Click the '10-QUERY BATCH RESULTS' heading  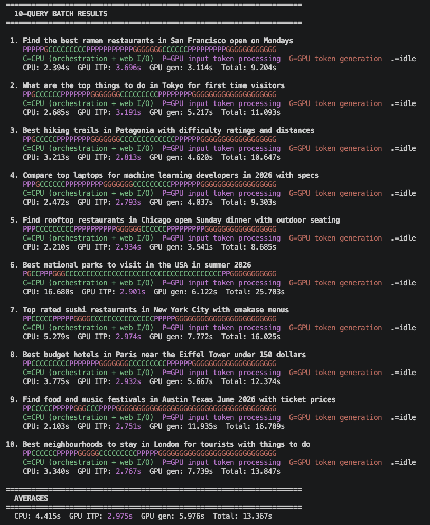(61, 14)
